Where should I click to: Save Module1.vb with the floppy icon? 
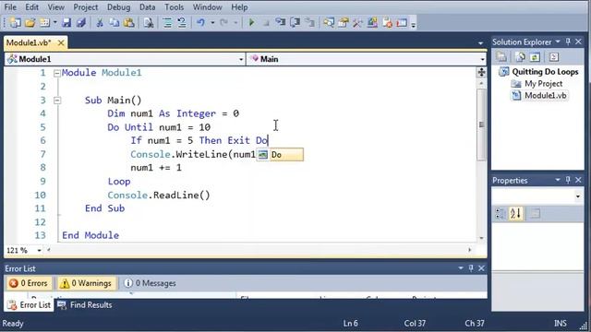(66, 23)
